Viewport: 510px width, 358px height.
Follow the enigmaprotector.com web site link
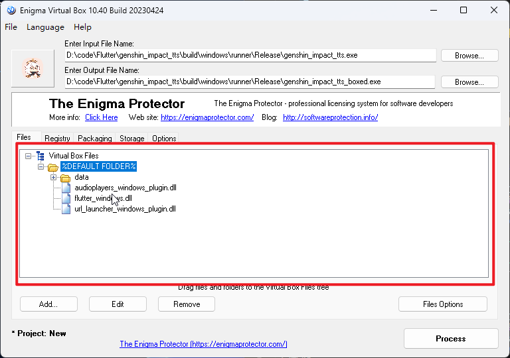[x=207, y=117]
